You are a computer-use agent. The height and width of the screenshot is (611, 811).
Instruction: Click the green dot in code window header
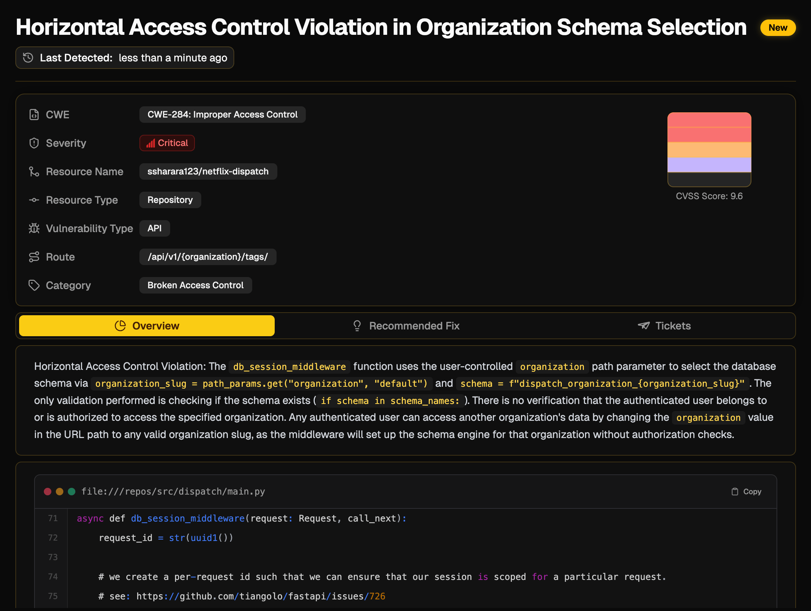click(x=72, y=492)
